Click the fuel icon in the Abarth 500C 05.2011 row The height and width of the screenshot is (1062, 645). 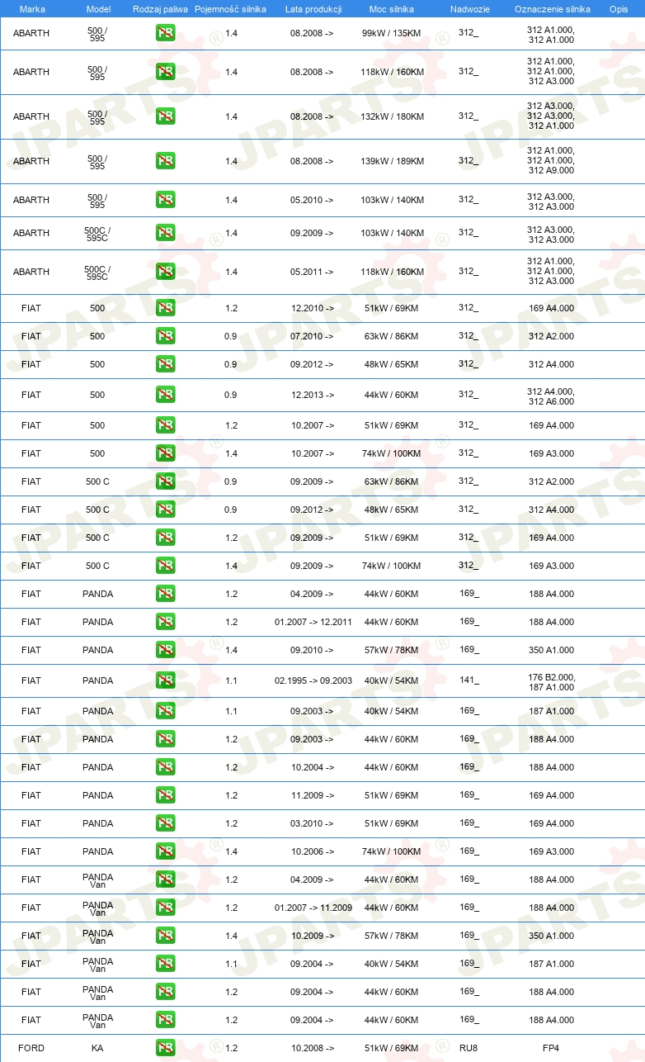click(x=165, y=272)
